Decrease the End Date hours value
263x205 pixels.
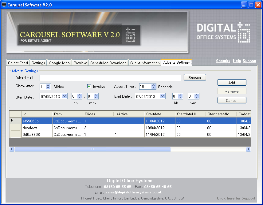[x=180, y=97]
